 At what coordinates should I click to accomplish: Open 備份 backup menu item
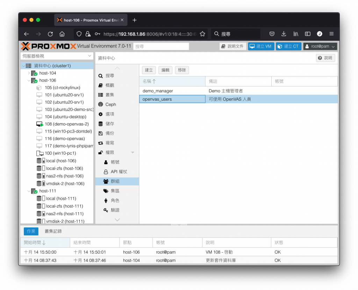click(x=117, y=133)
